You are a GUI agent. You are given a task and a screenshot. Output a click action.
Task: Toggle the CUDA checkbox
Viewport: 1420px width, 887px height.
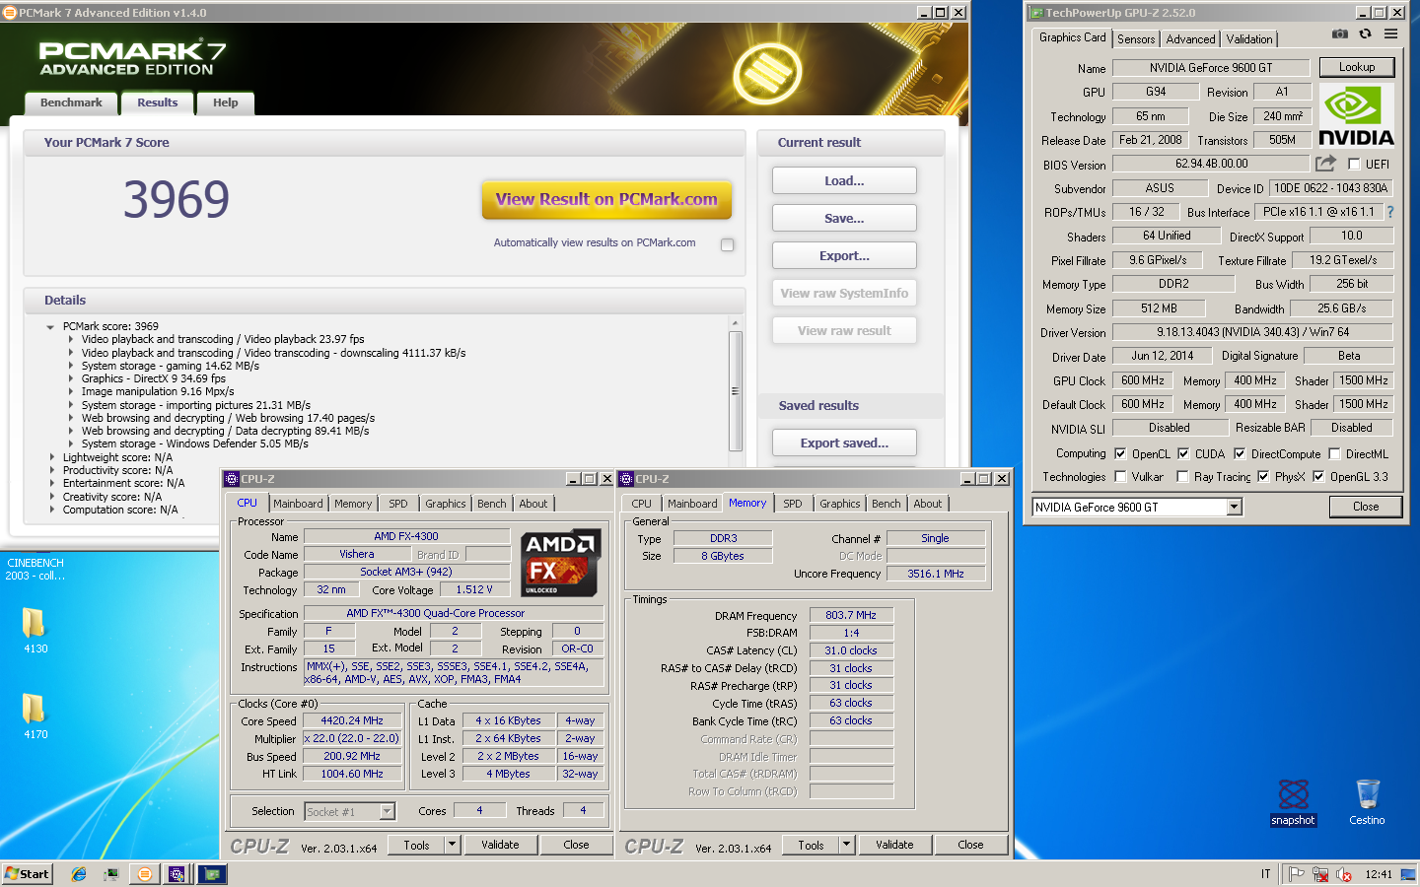[1183, 454]
